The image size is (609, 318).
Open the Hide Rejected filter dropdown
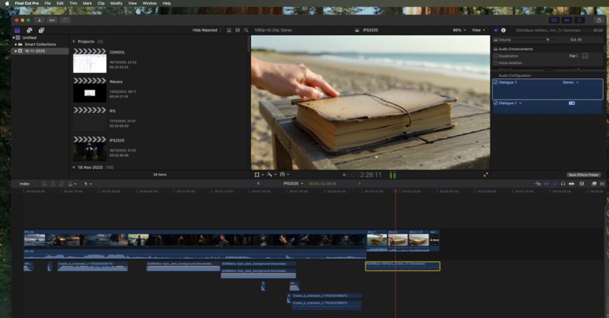207,30
